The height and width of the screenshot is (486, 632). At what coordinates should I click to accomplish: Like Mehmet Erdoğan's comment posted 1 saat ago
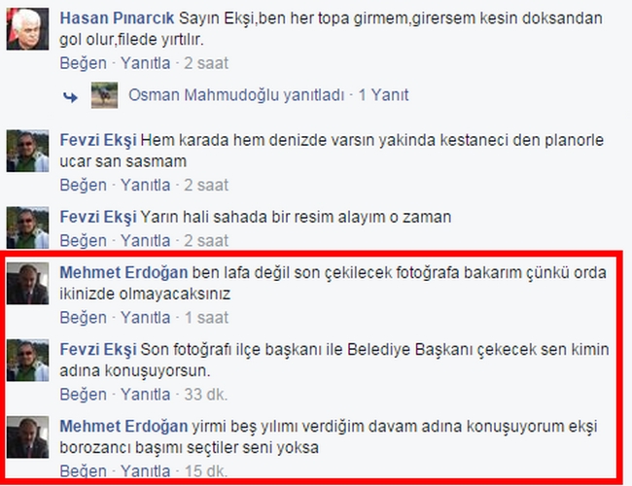[84, 318]
